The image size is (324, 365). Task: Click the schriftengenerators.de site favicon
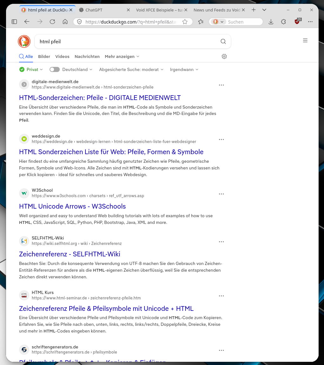24,350
